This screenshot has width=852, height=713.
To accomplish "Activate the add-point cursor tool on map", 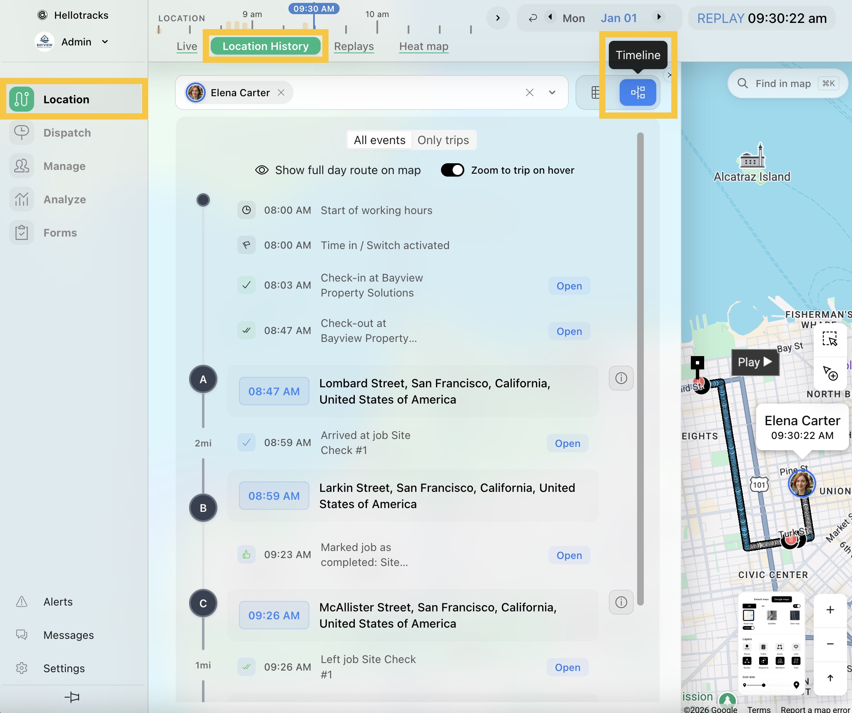I will pyautogui.click(x=830, y=373).
